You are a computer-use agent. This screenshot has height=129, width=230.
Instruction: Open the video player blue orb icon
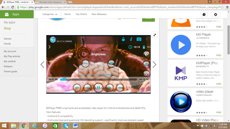click(x=181, y=102)
